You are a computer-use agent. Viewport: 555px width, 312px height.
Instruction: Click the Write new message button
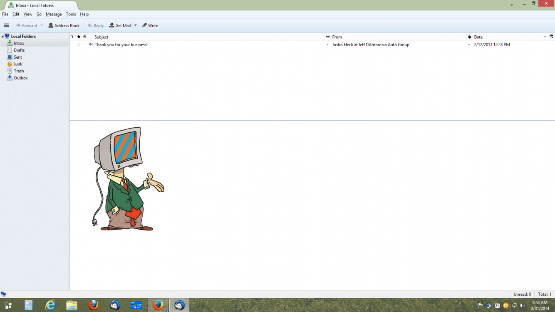coord(150,25)
